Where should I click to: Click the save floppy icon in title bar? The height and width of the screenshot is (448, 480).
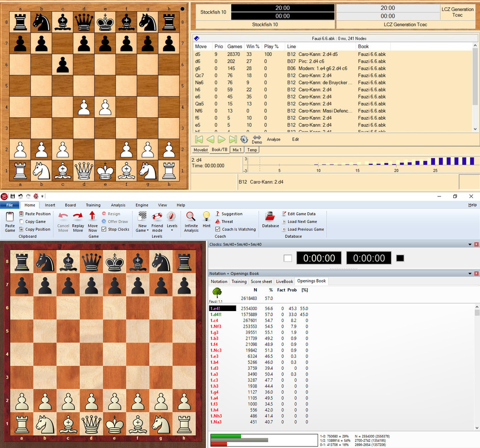point(12,196)
